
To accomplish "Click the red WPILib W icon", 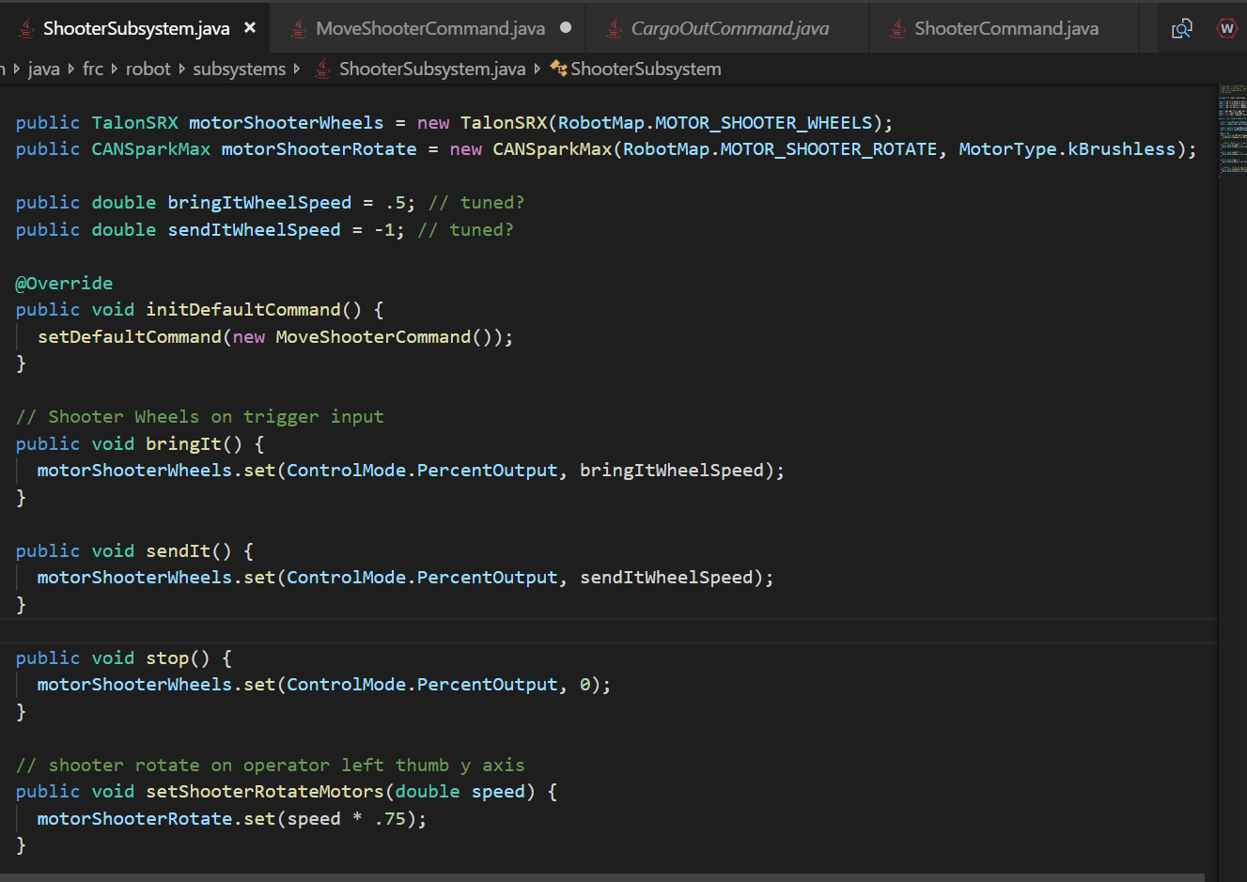I will (x=1226, y=28).
